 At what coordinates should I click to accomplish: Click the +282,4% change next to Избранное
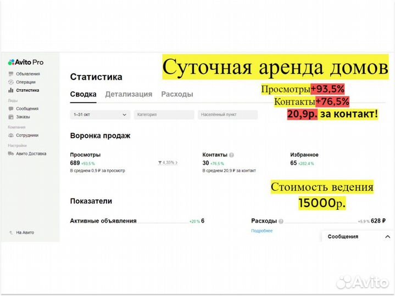click(306, 163)
